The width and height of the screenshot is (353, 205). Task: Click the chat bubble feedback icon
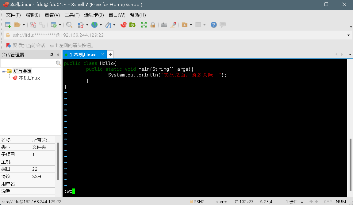click(x=223, y=25)
